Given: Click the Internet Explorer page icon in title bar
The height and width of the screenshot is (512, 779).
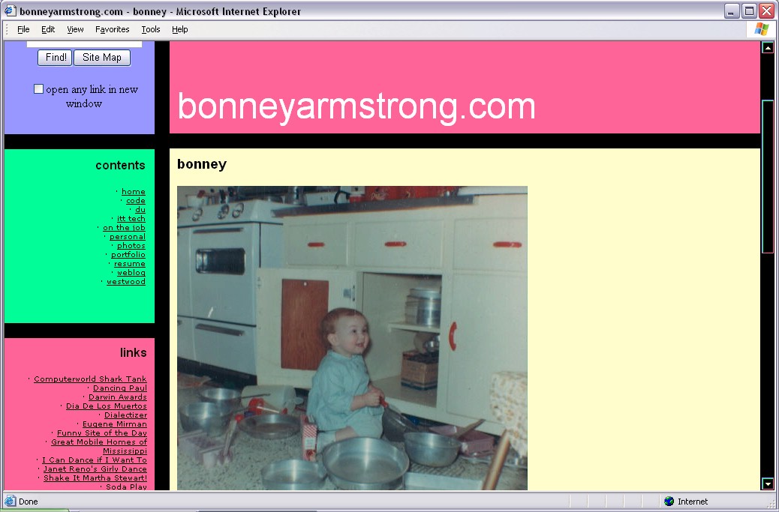Looking at the screenshot, I should [x=11, y=11].
